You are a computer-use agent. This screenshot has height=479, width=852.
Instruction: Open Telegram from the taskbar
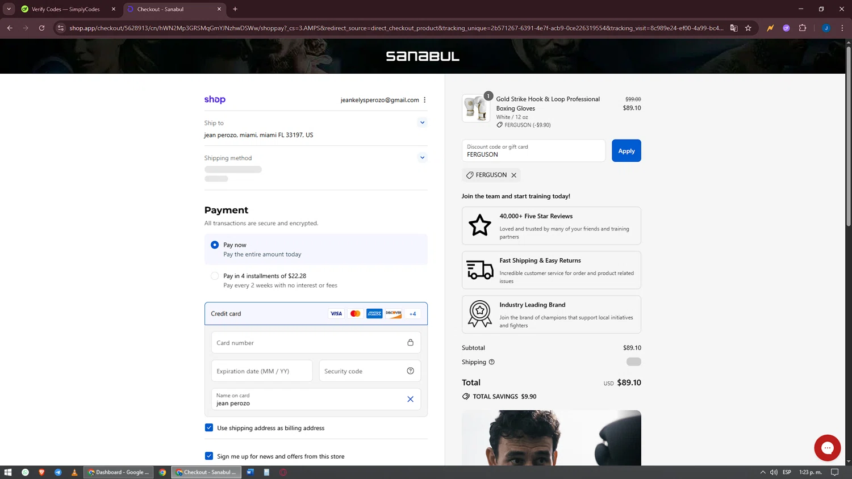[x=58, y=472]
